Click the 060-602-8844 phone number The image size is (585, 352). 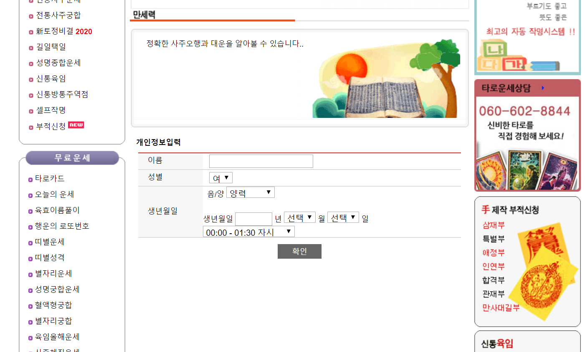pos(524,111)
